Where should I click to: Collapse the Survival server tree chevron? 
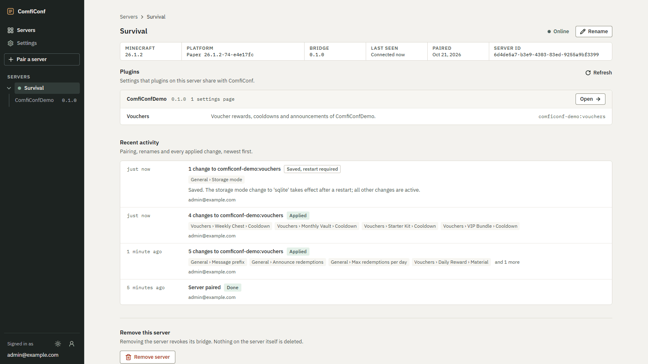click(9, 88)
